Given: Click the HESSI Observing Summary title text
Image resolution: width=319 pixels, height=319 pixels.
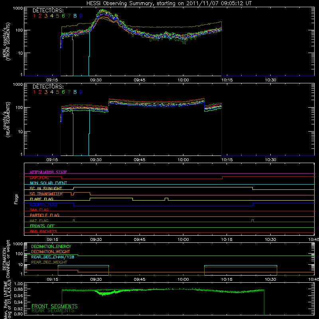Looking at the screenshot, I should point(169,4).
